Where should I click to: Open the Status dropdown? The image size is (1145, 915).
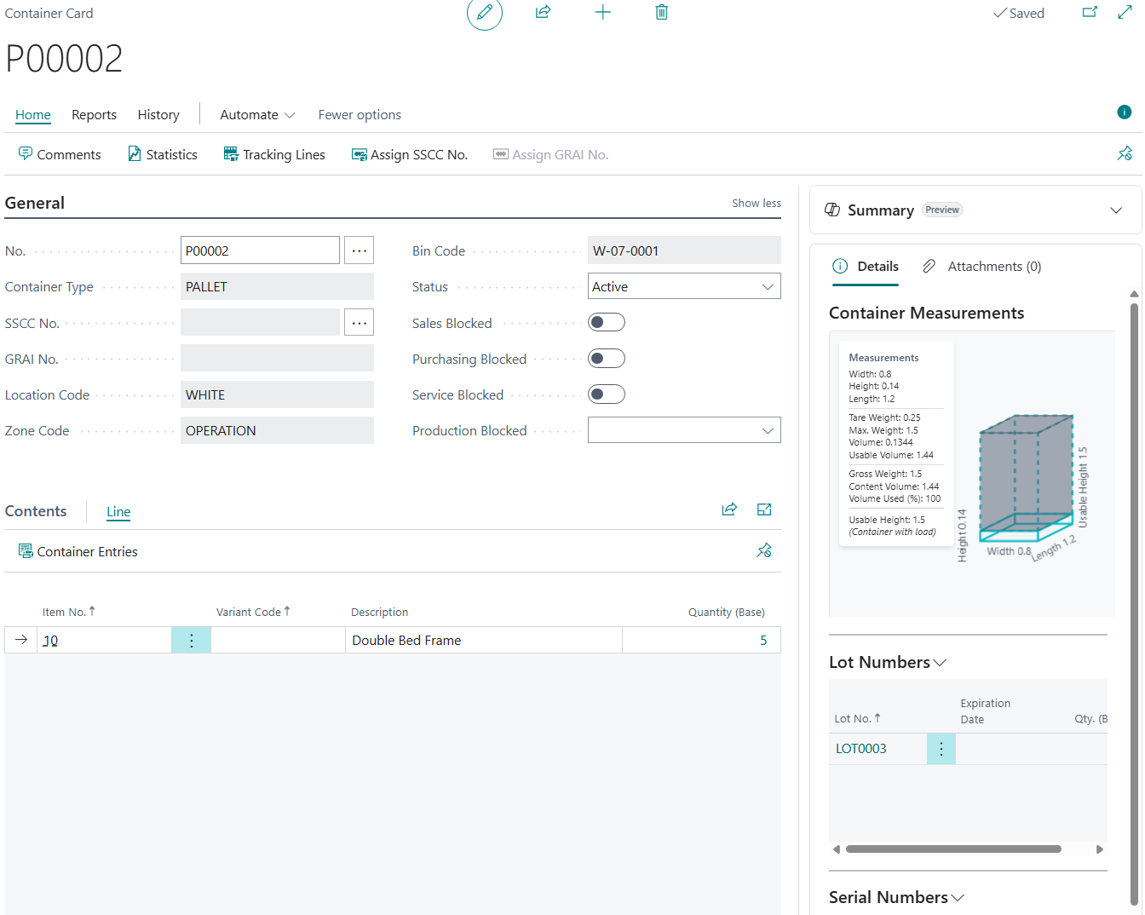(684, 286)
